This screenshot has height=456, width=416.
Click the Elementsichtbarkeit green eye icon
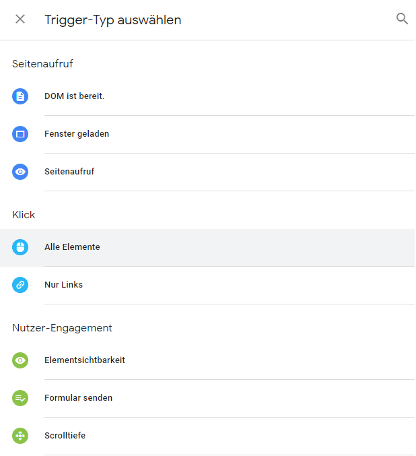(x=20, y=360)
